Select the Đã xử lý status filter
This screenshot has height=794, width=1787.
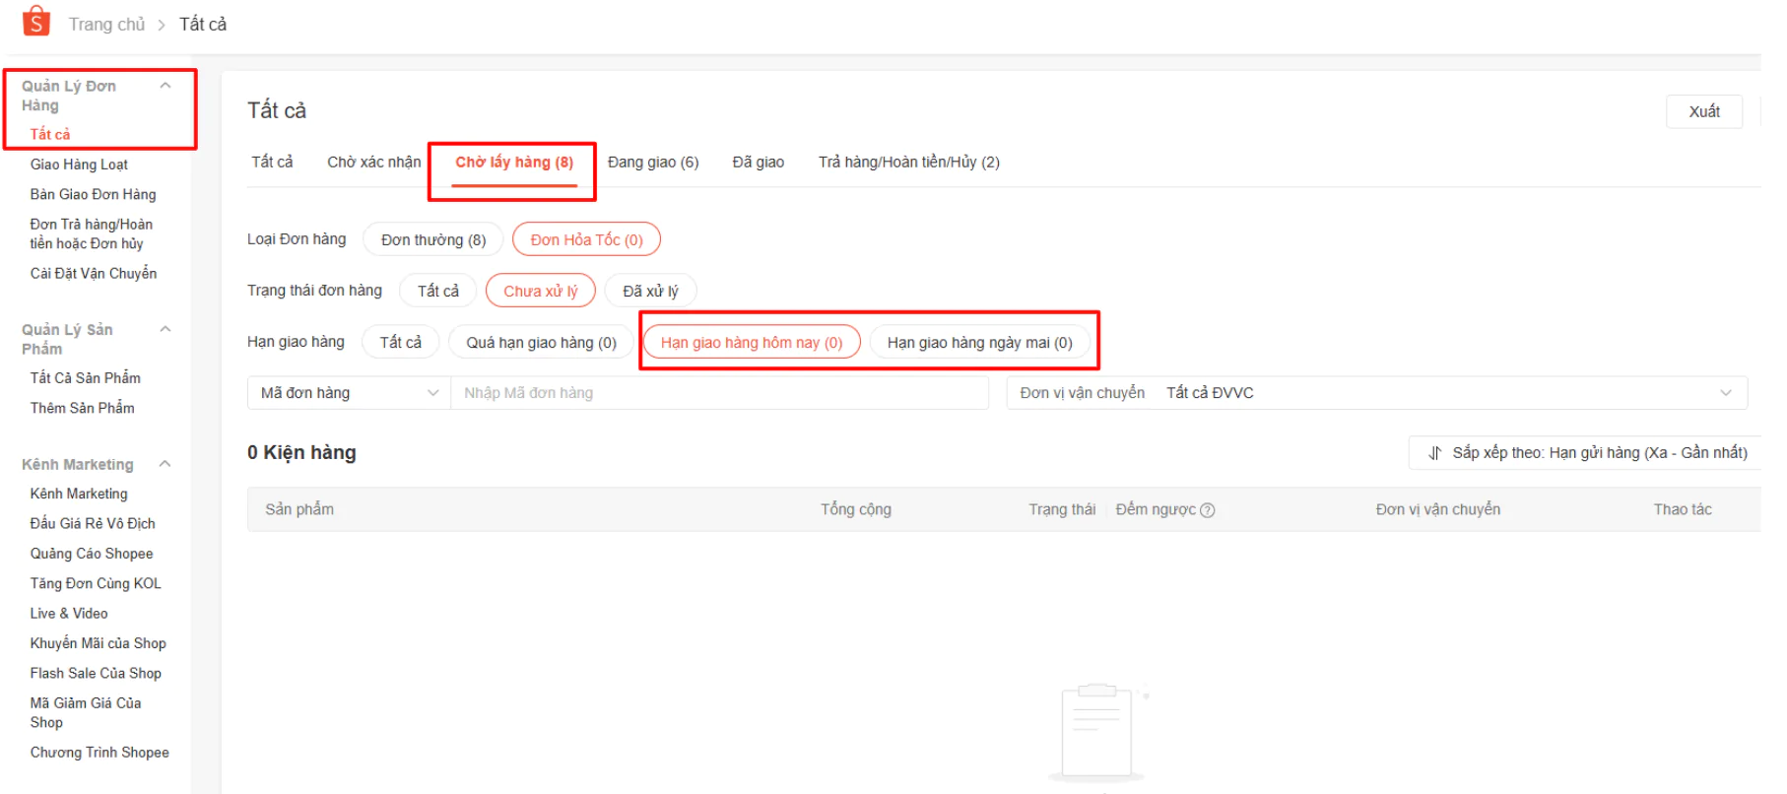click(x=650, y=292)
